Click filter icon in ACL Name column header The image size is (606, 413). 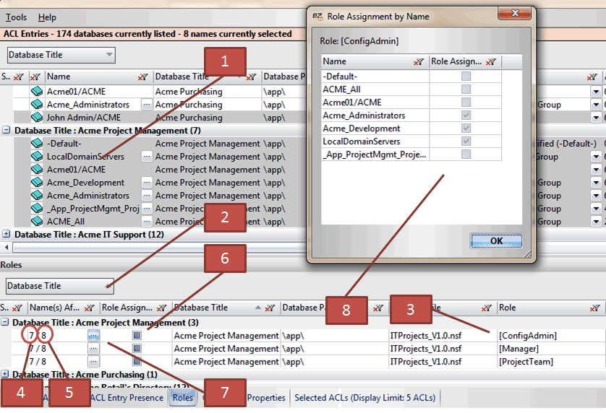[142, 77]
